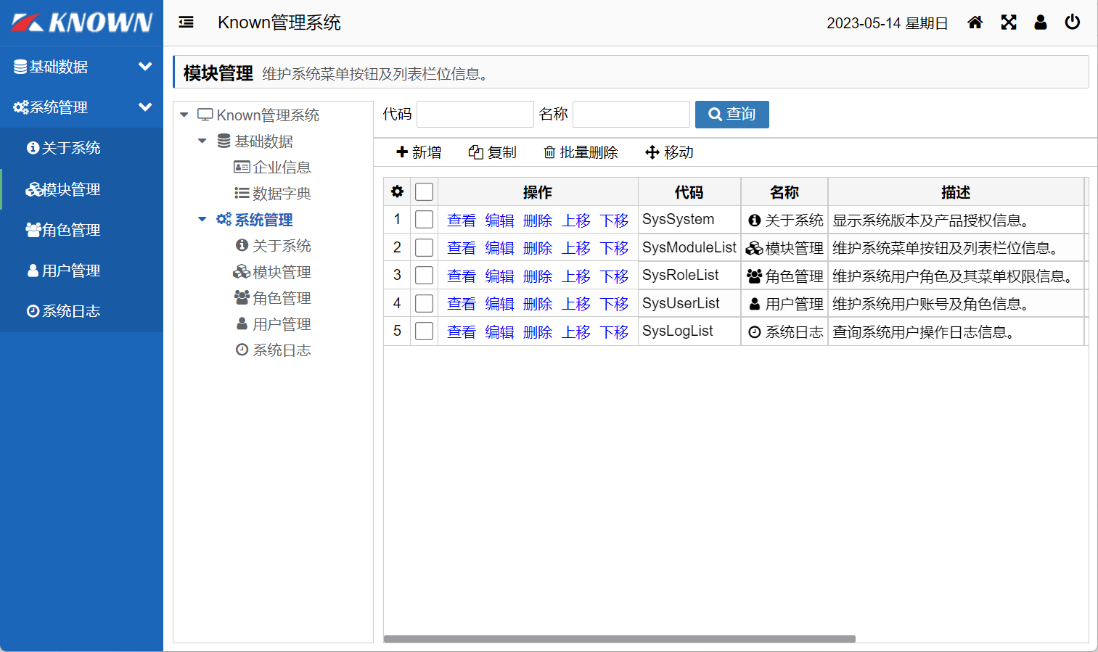The width and height of the screenshot is (1098, 652).
Task: Go to home via house icon
Action: (975, 22)
